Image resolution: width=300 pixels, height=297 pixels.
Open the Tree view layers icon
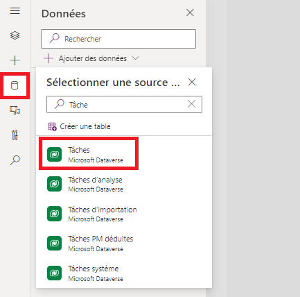(x=15, y=35)
